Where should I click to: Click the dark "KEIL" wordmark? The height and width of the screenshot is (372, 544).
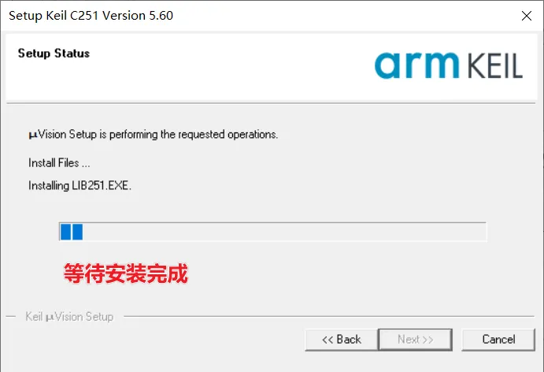495,65
